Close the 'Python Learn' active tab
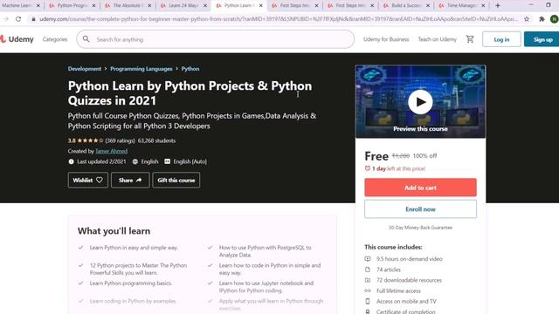Screen dimensions: 559x314 (x=261, y=6)
